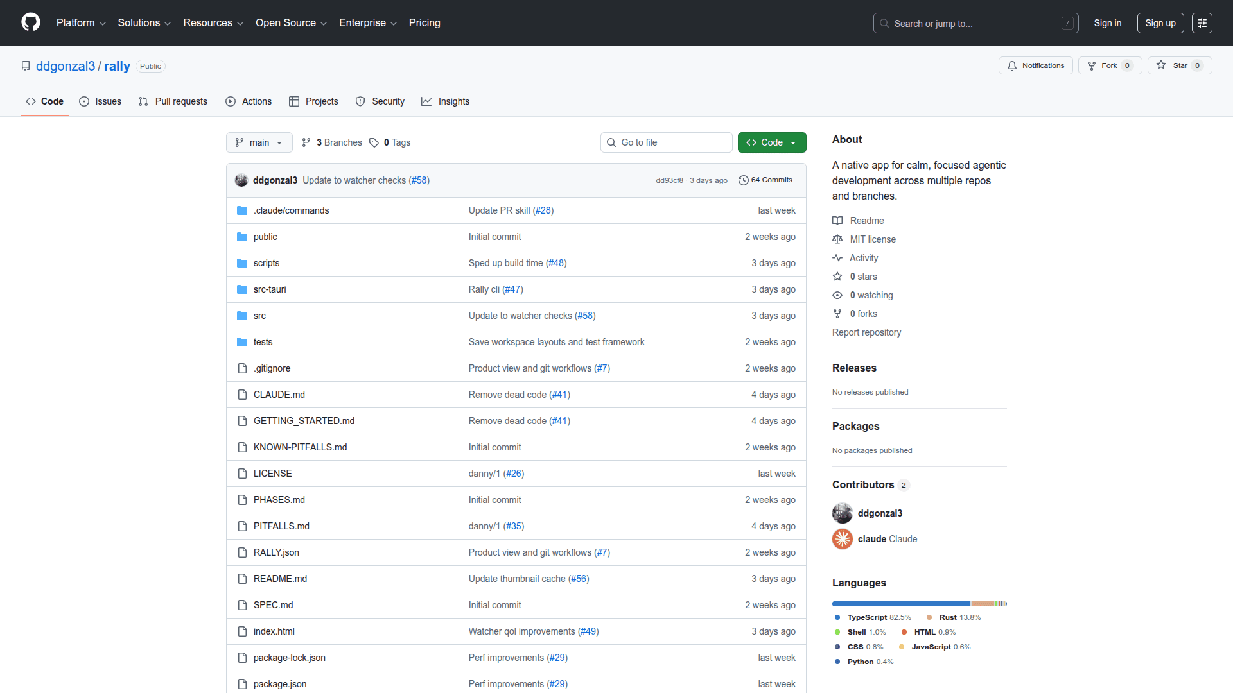Screen dimensions: 1233x693
Task: Open the src-tauri folder
Action: [x=270, y=289]
